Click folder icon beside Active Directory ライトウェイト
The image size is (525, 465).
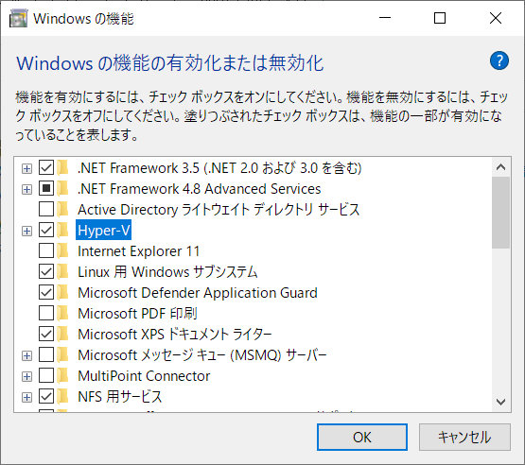[x=62, y=209]
